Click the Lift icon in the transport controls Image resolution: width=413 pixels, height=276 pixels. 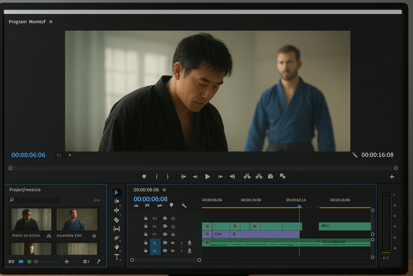pyautogui.click(x=247, y=176)
